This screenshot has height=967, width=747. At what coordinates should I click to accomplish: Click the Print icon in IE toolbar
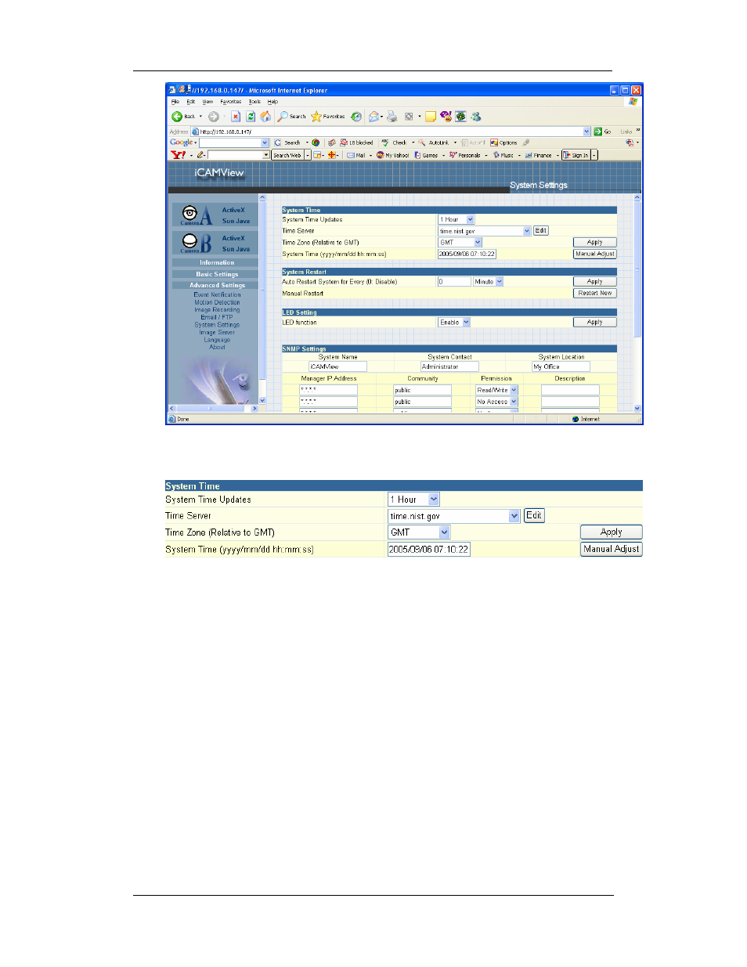tap(392, 117)
